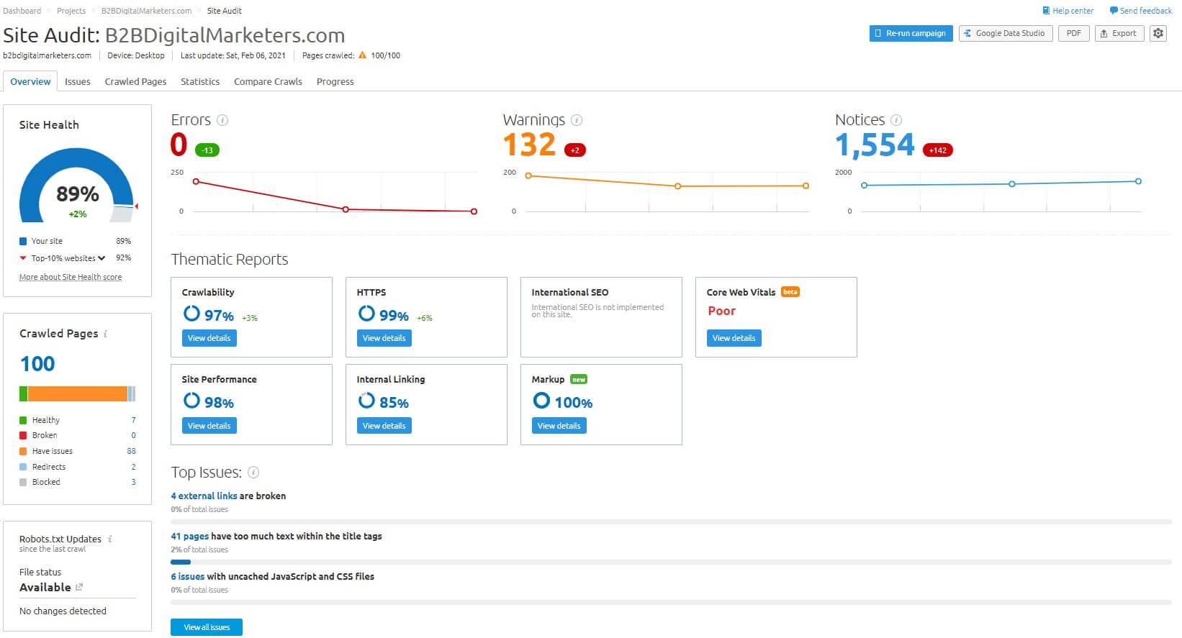Click View details under Markup
Viewport: 1182px width, 638px height.
559,426
